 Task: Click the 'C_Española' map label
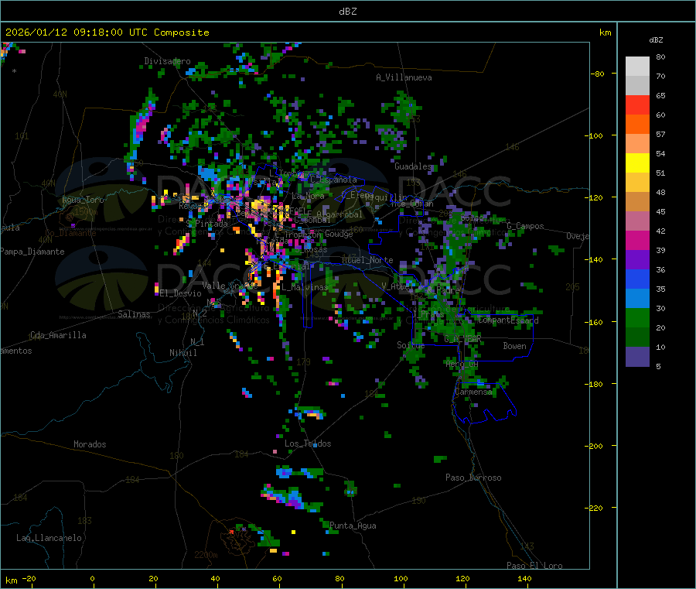pyautogui.click(x=333, y=180)
